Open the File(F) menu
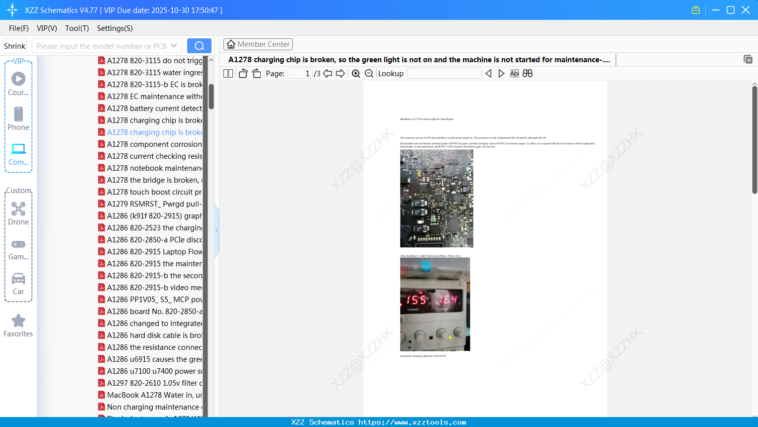This screenshot has height=427, width=758. pyautogui.click(x=19, y=28)
